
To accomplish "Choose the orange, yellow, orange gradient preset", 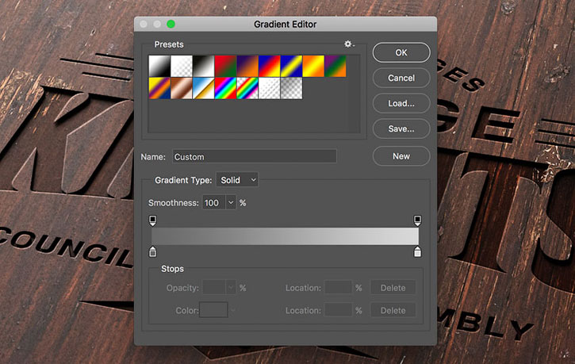I will point(313,66).
